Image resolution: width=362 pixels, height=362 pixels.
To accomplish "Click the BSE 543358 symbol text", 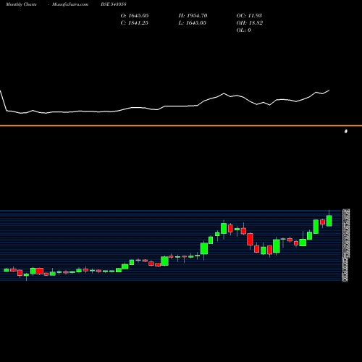I will (114, 4).
